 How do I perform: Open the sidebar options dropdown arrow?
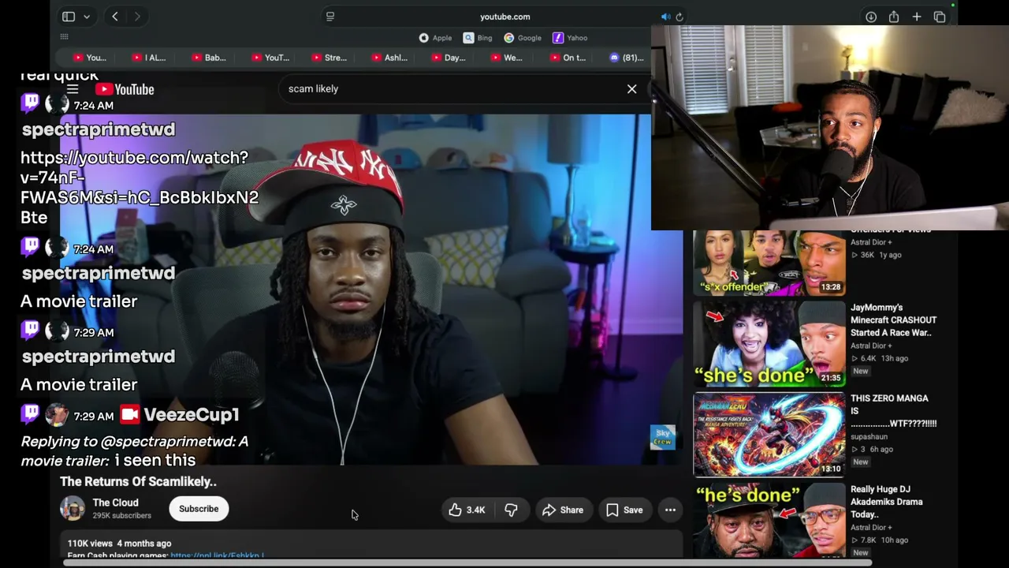coord(87,17)
